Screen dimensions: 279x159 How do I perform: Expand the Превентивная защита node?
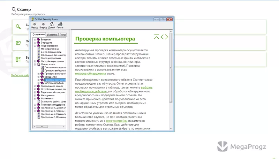(35, 86)
